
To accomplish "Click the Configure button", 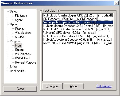I will (52, 86).
